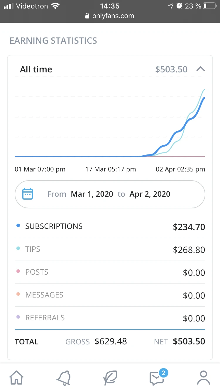Select the Messages earnings row

tap(110, 295)
